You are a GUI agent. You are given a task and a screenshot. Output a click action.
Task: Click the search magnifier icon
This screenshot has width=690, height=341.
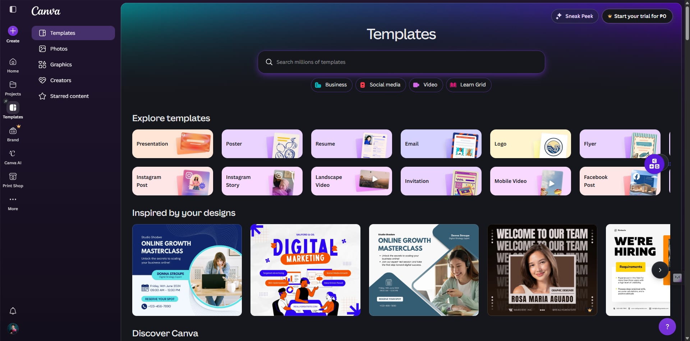[269, 62]
